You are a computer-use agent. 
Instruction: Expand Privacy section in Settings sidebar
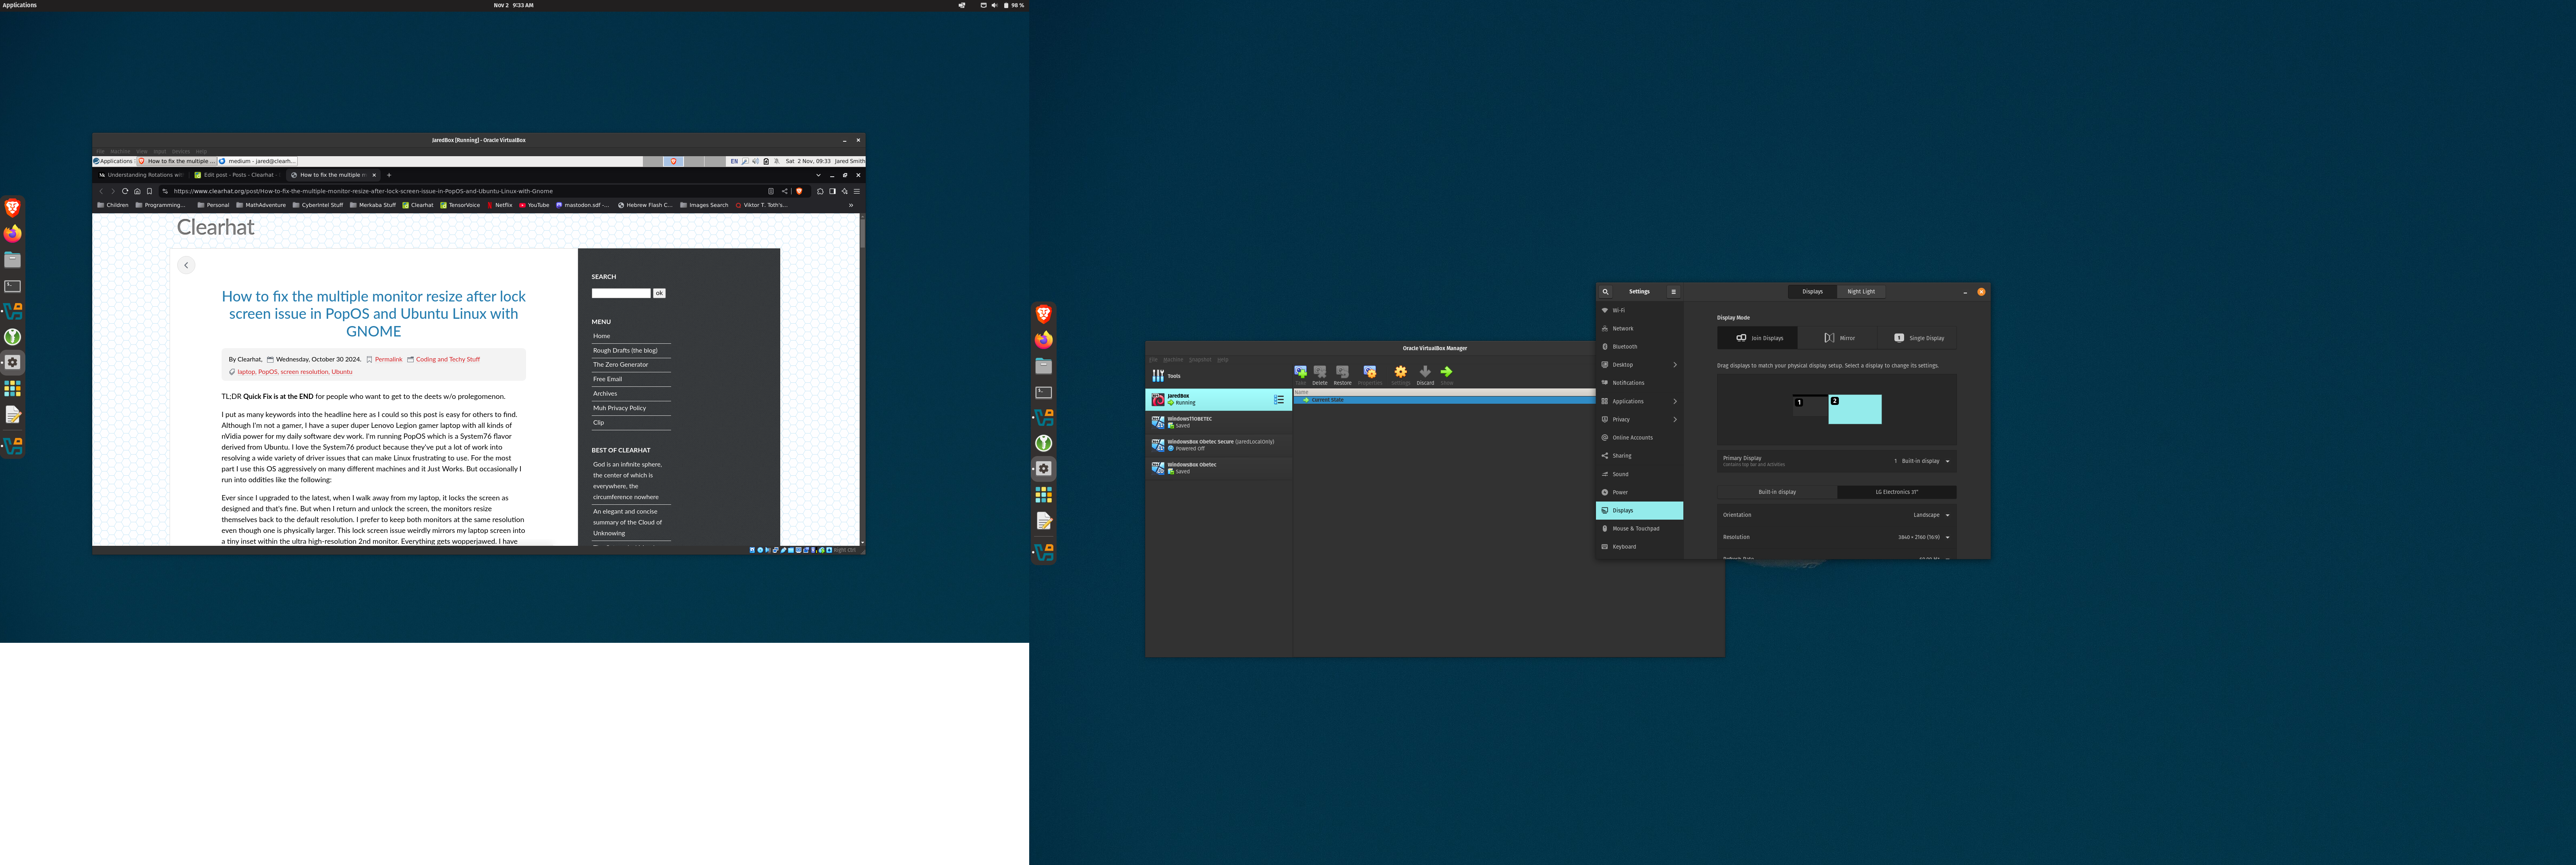1639,419
